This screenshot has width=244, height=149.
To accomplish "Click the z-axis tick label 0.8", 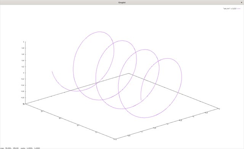I will coord(23,48).
